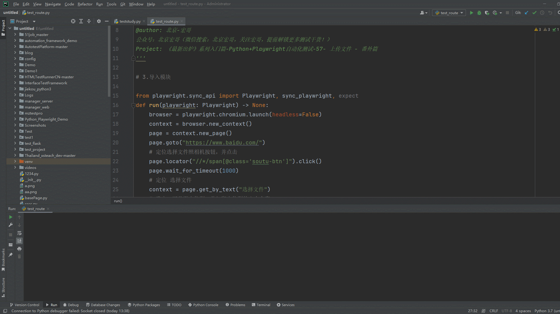Image resolution: width=560 pixels, height=314 pixels.
Task: Run with coverage toolbar icon
Action: click(487, 13)
